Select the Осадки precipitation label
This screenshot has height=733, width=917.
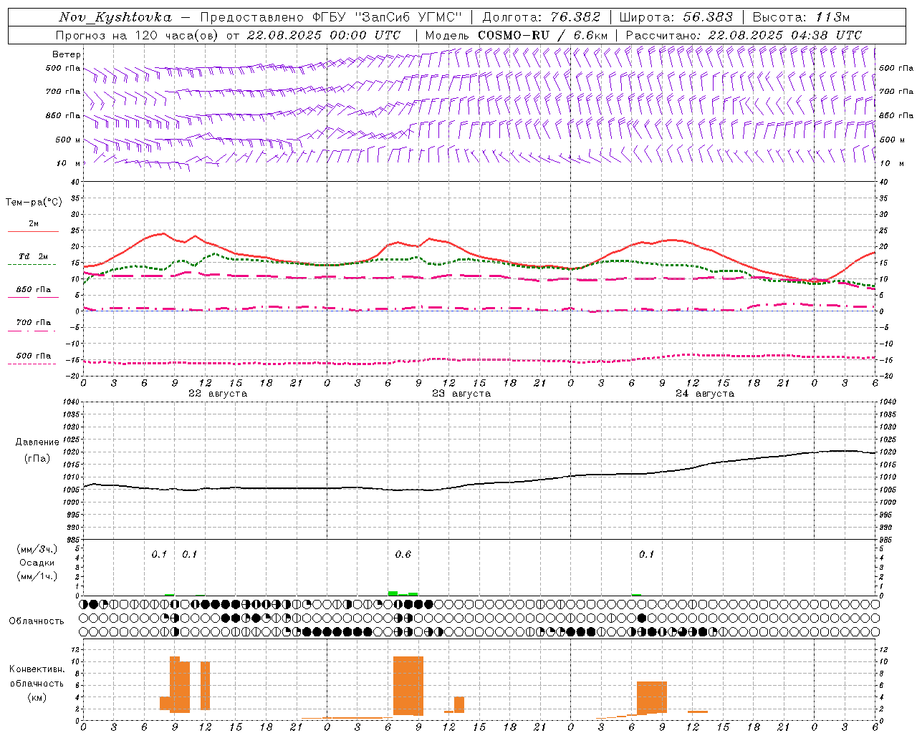tap(37, 563)
